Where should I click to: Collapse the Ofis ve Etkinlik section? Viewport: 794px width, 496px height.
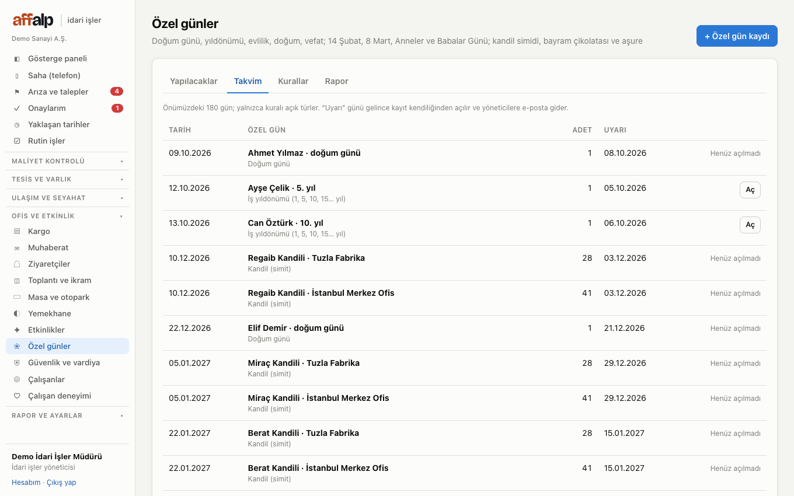[68, 216]
